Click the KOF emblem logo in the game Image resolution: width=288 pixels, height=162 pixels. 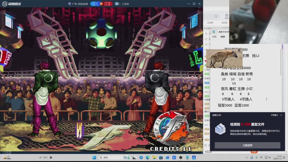[x=171, y=129]
